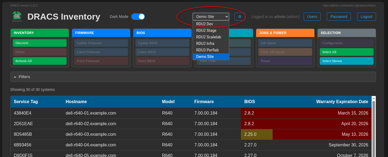Viewport: 388px width, 157px height.
Task: Select service tag 2D51EAE
Action: click(x=23, y=124)
